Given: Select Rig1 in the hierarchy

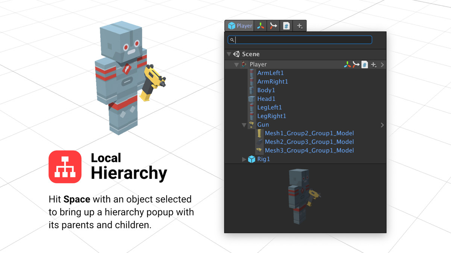Looking at the screenshot, I should click(x=263, y=159).
